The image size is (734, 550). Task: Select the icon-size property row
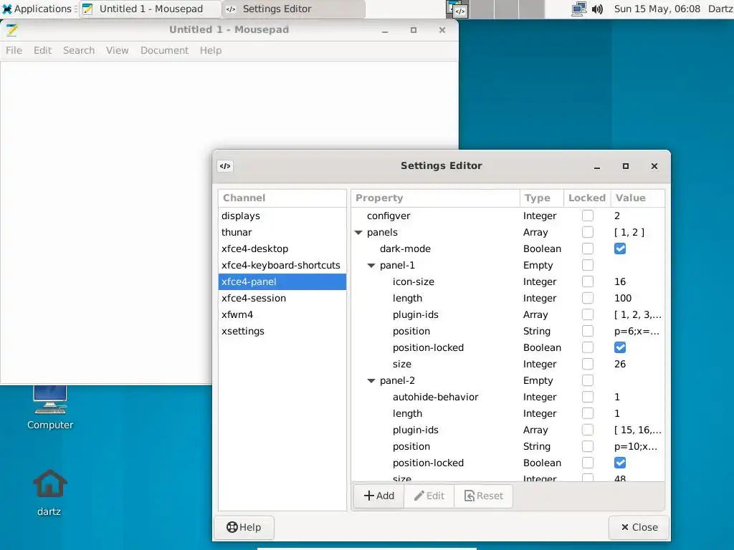(508, 281)
